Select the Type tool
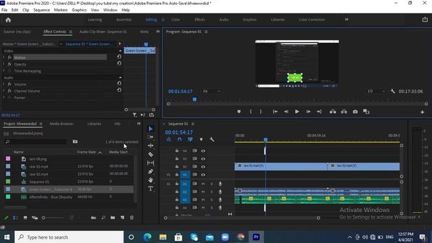This screenshot has height=243, width=432. point(151,189)
